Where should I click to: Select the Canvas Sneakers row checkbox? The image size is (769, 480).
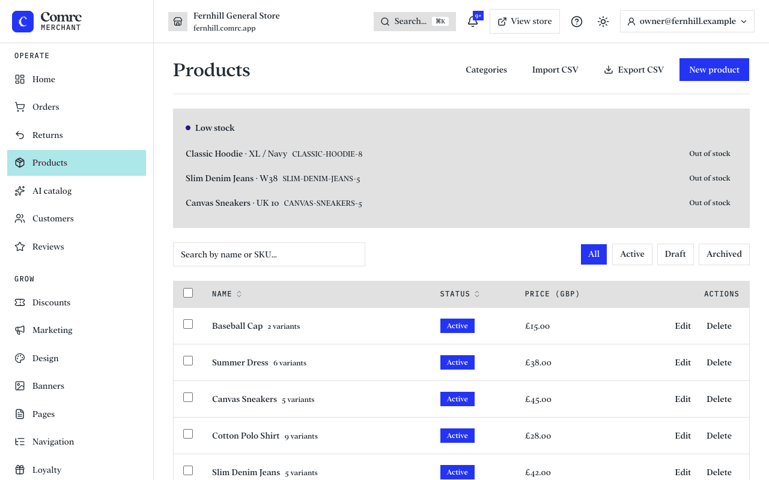point(188,397)
